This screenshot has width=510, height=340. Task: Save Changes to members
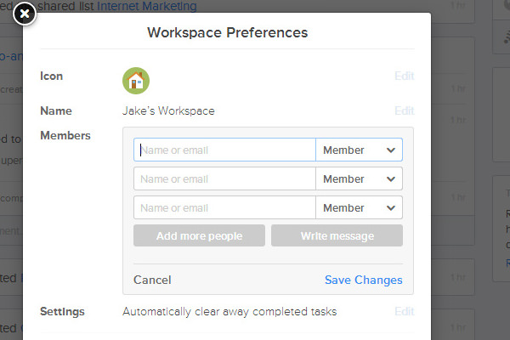(x=363, y=280)
